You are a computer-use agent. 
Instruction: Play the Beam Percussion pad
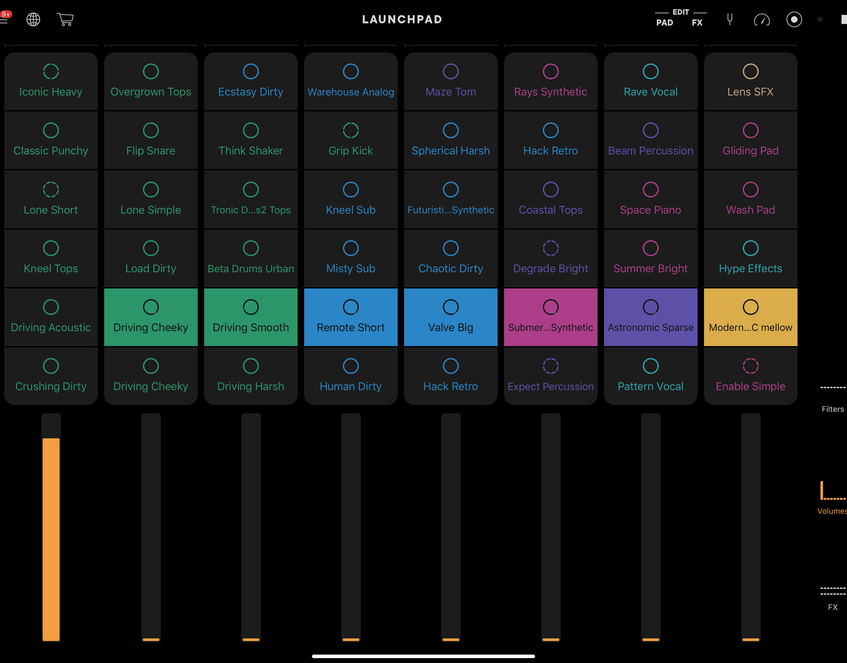[651, 140]
